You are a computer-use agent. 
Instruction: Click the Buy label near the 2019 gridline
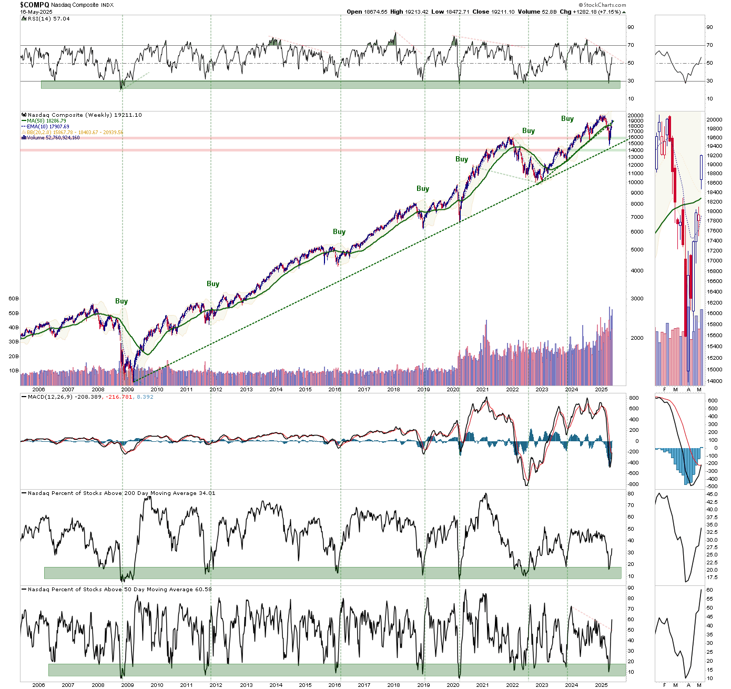tap(423, 189)
